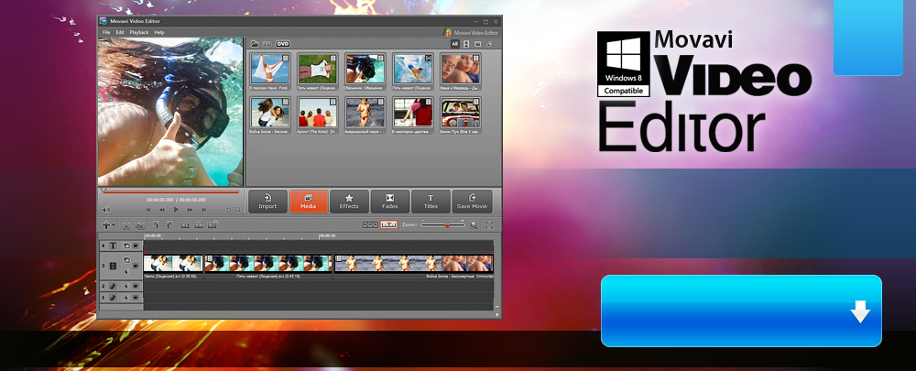Click the blue download button
The width and height of the screenshot is (916, 371).
741,311
